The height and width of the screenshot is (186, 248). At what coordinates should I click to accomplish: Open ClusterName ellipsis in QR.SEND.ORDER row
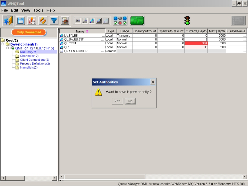tap(244, 51)
